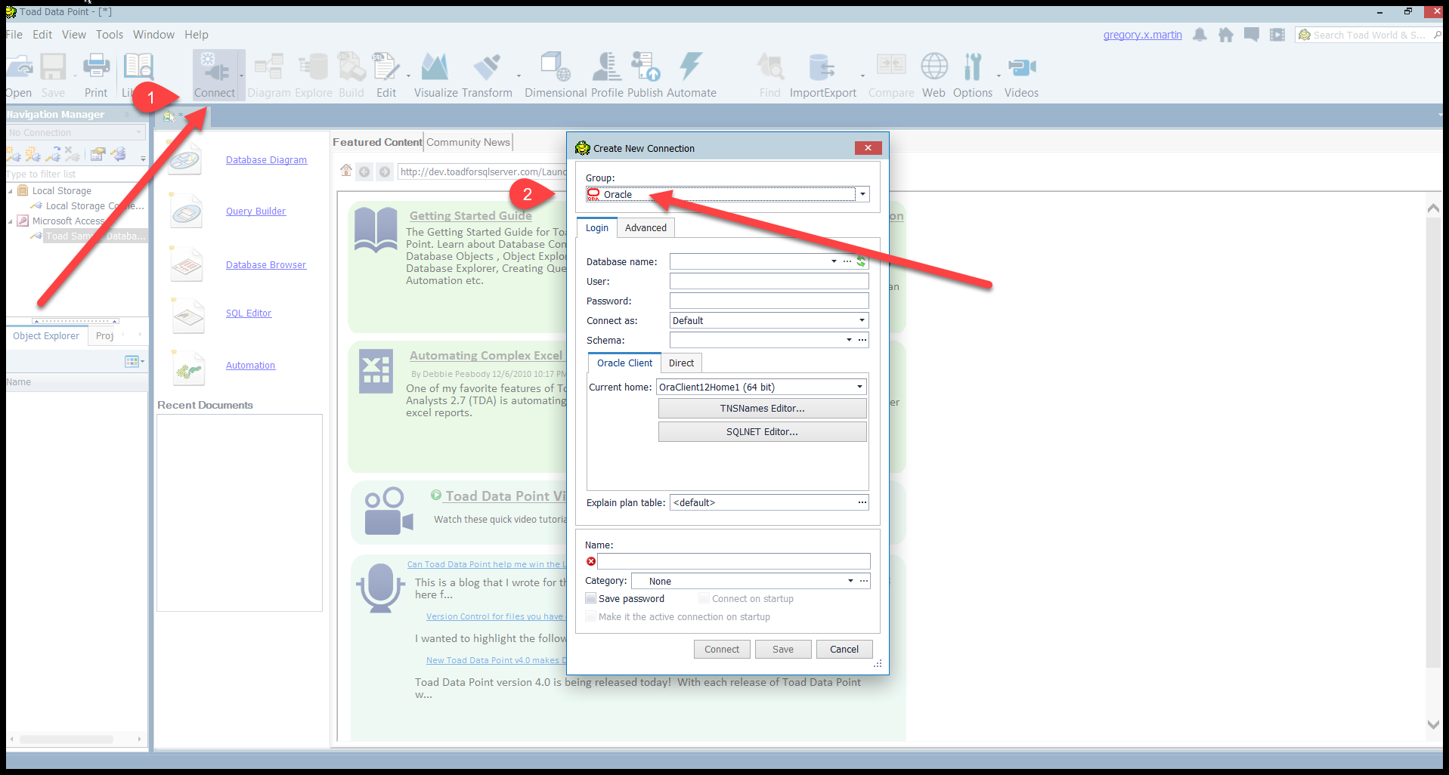Switch to the Object Explorer tab
1449x775 pixels.
(x=46, y=335)
